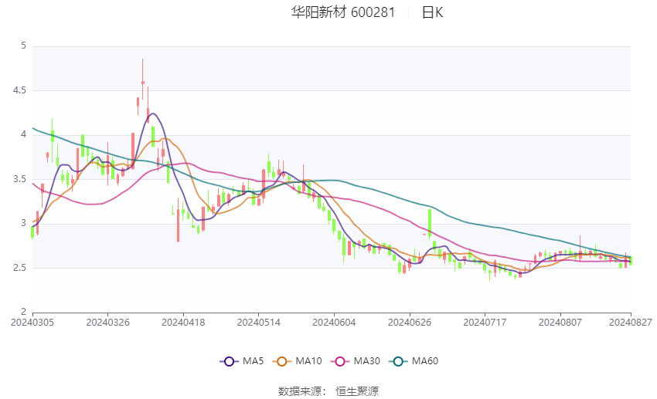The image size is (657, 399).
Task: Click the 20240717 date axis label
Action: (x=485, y=323)
